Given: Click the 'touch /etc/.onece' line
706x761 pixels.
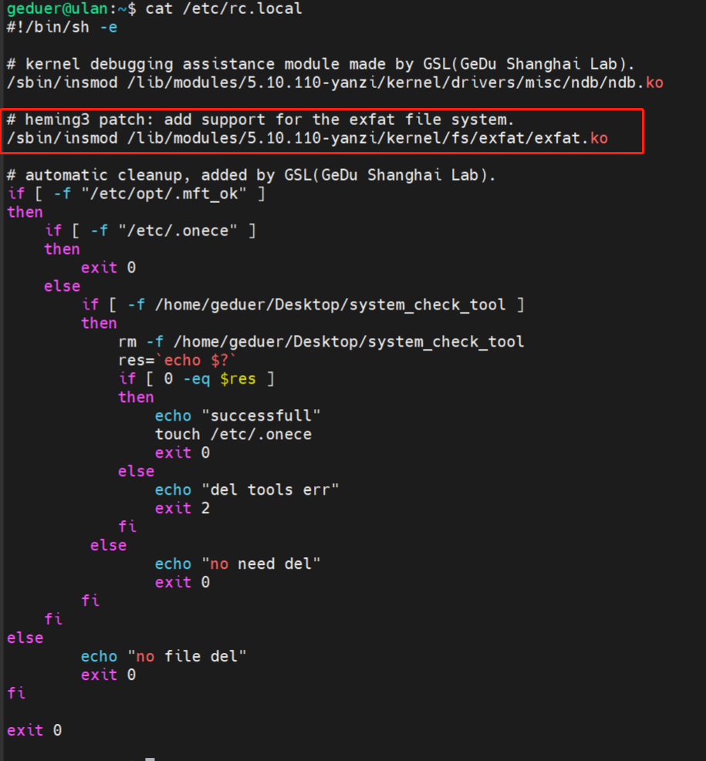Looking at the screenshot, I should [x=233, y=435].
